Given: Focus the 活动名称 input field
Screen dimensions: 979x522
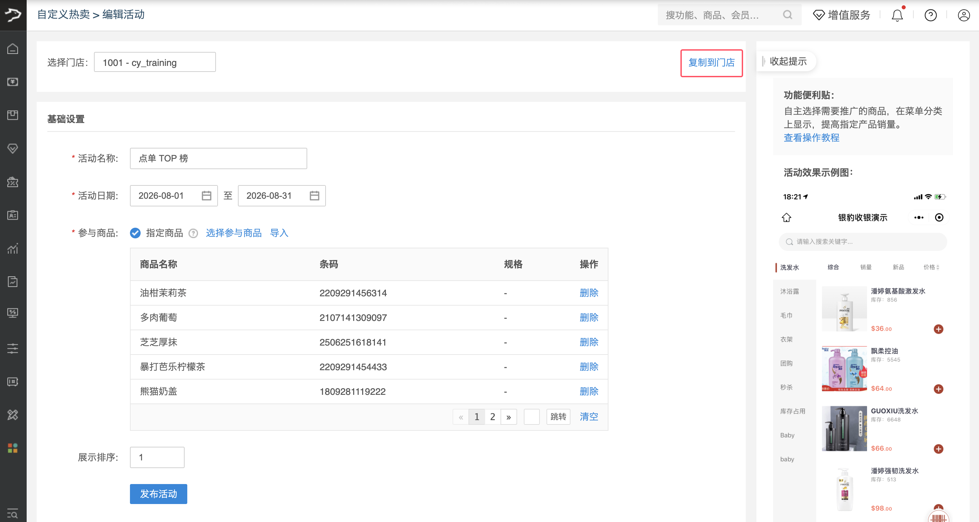Looking at the screenshot, I should pyautogui.click(x=218, y=158).
